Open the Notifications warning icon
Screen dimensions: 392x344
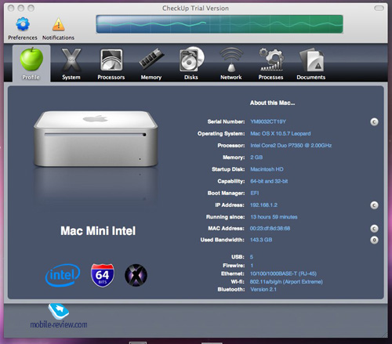coord(58,24)
